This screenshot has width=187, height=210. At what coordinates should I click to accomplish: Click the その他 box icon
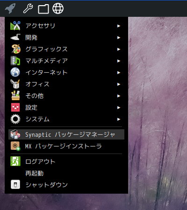coord(15,96)
